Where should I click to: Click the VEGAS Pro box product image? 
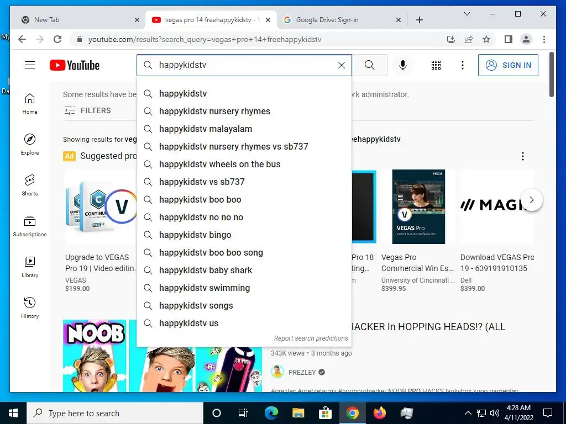[x=418, y=206]
